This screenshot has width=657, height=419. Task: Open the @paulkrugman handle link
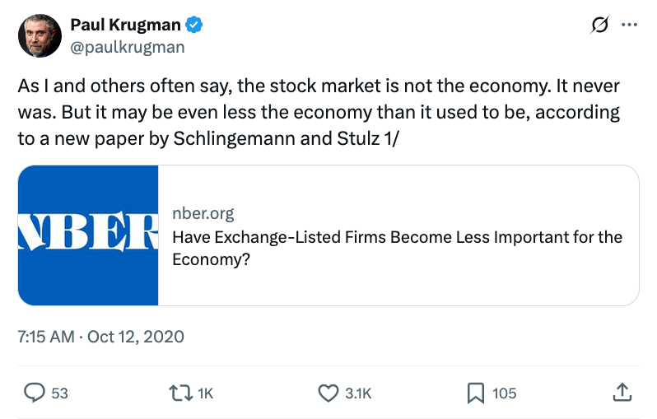pyautogui.click(x=127, y=46)
